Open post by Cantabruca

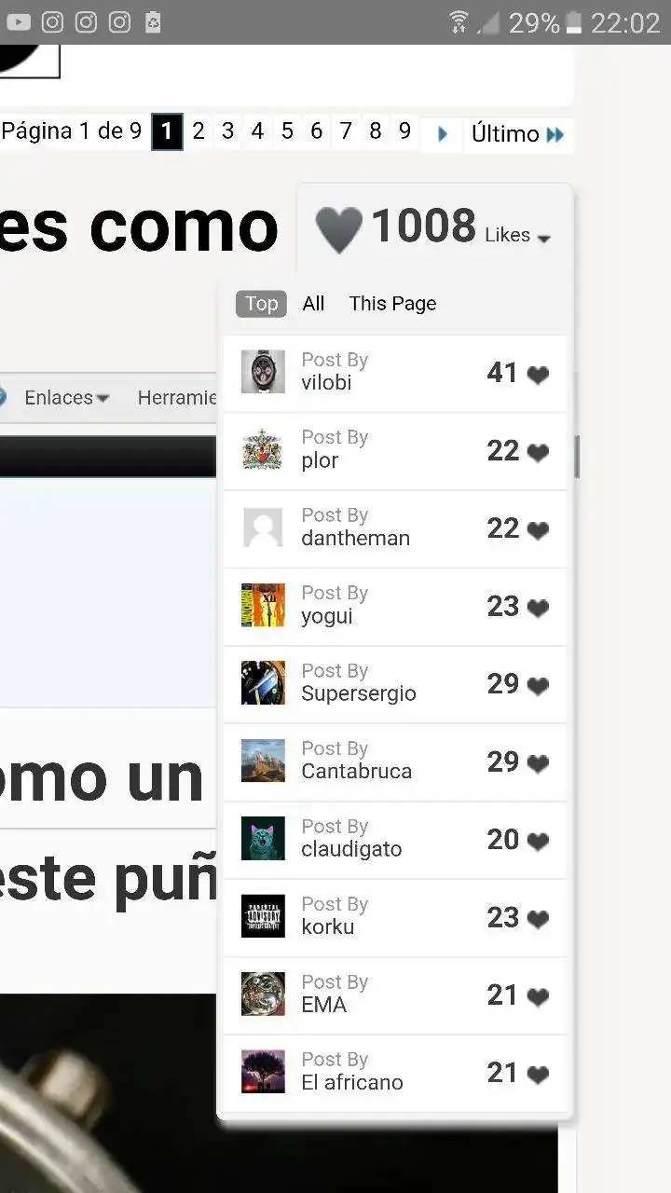(x=395, y=762)
